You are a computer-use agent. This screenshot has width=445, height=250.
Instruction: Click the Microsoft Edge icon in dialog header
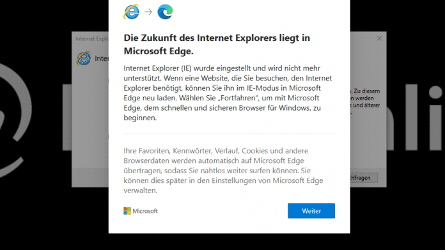(165, 12)
